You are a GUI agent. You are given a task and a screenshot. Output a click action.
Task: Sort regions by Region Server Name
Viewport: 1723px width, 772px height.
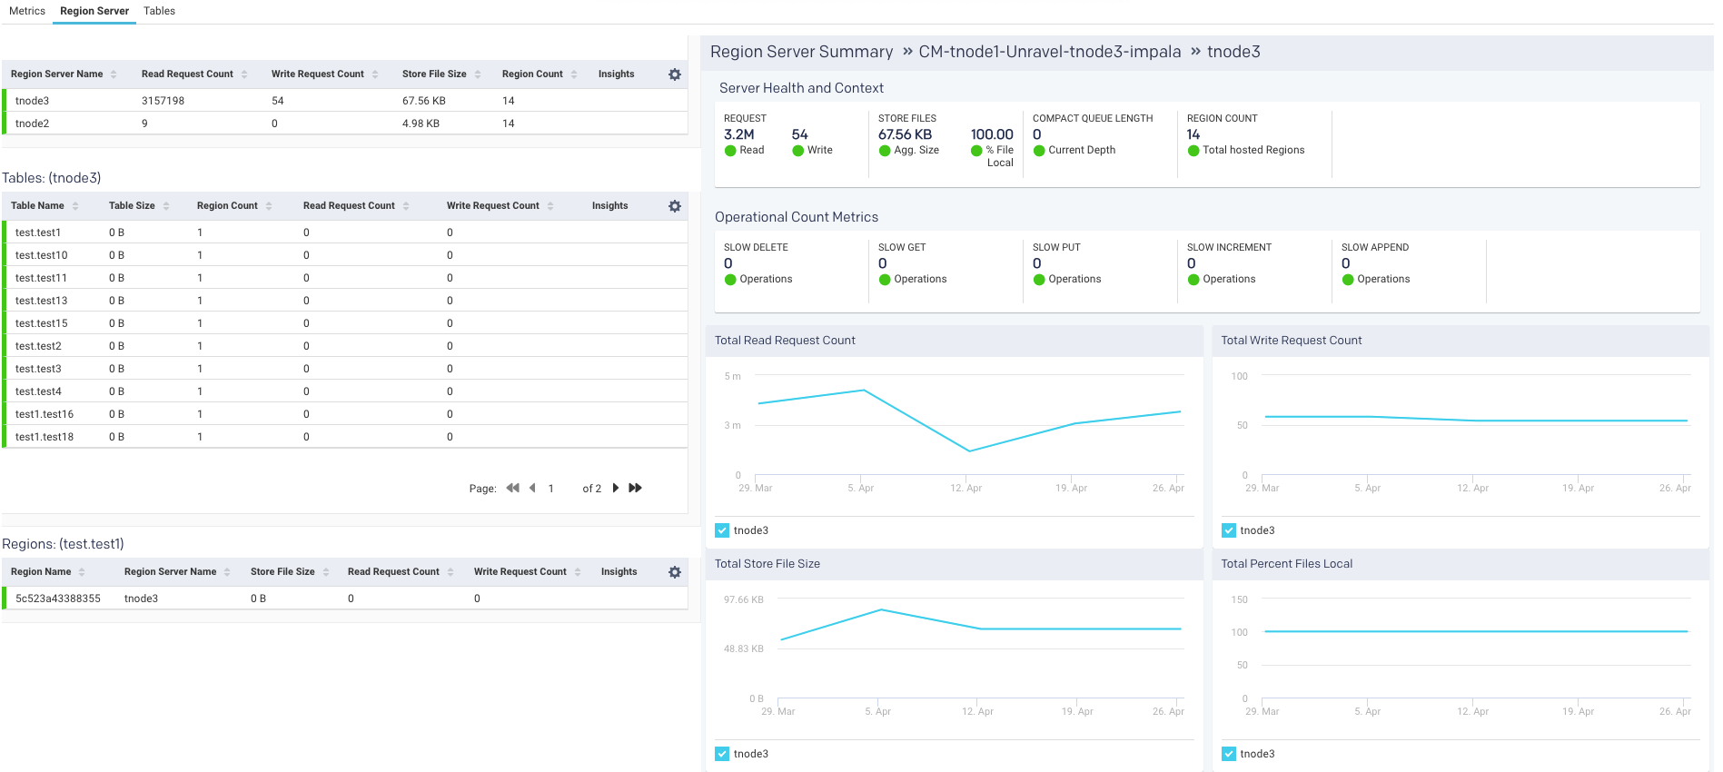click(227, 572)
